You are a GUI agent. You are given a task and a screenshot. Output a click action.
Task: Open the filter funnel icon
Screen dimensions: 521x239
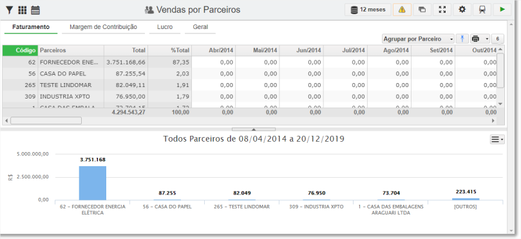pyautogui.click(x=9, y=10)
